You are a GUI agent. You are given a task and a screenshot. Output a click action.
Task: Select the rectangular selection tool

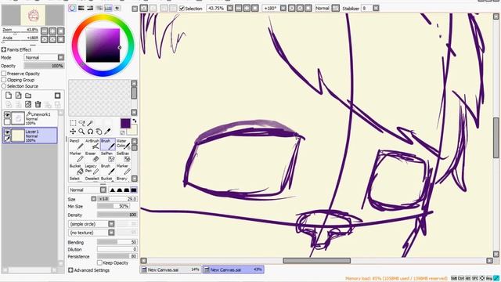coord(73,123)
